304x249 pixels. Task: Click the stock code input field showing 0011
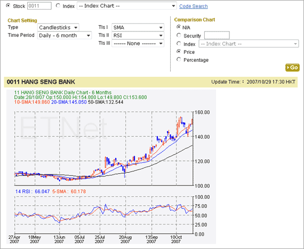pyautogui.click(x=39, y=6)
